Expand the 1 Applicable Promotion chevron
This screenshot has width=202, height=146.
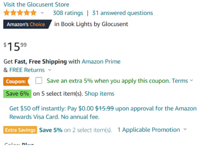[x=185, y=130]
